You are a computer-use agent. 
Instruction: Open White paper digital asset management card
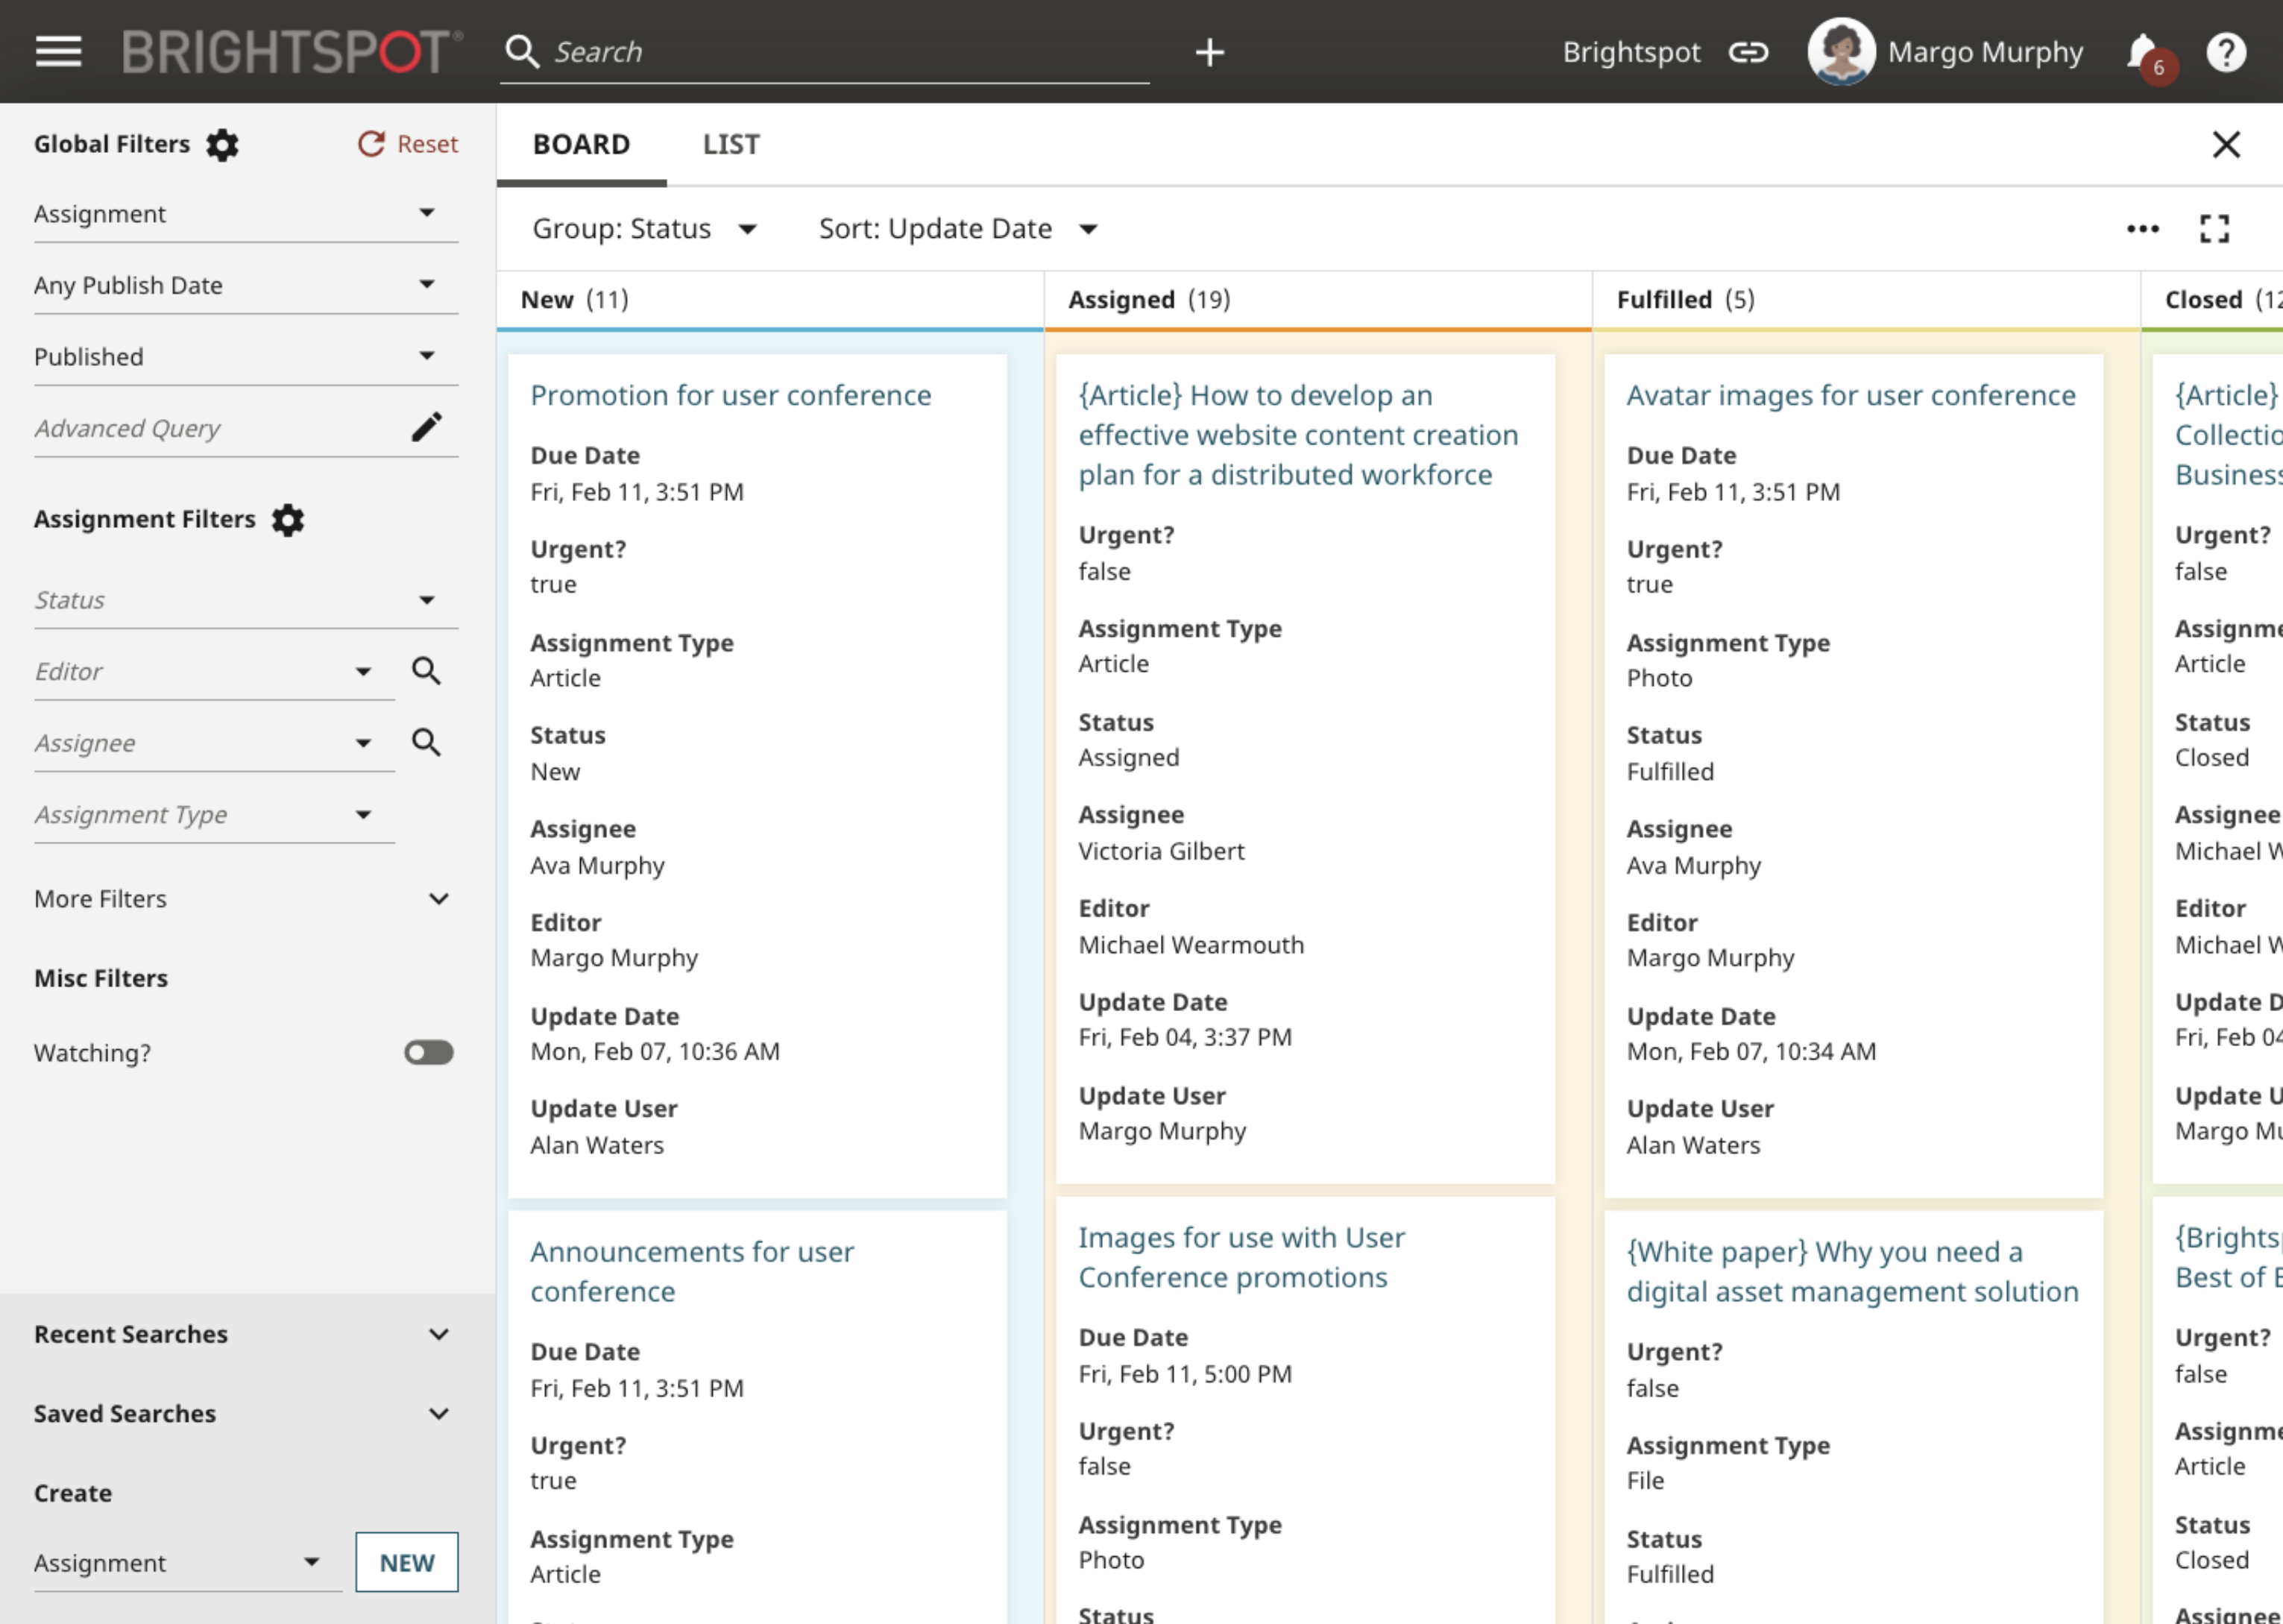pyautogui.click(x=1852, y=1272)
